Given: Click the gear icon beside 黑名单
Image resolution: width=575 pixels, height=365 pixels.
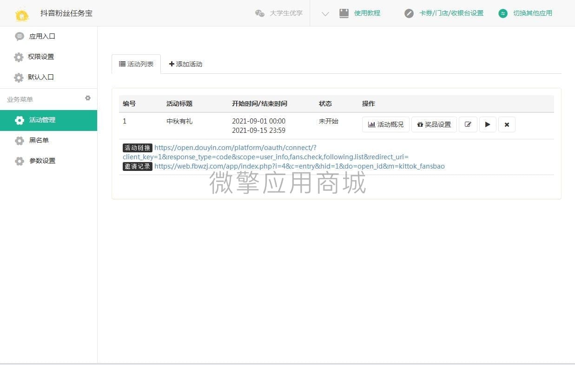Looking at the screenshot, I should (19, 141).
